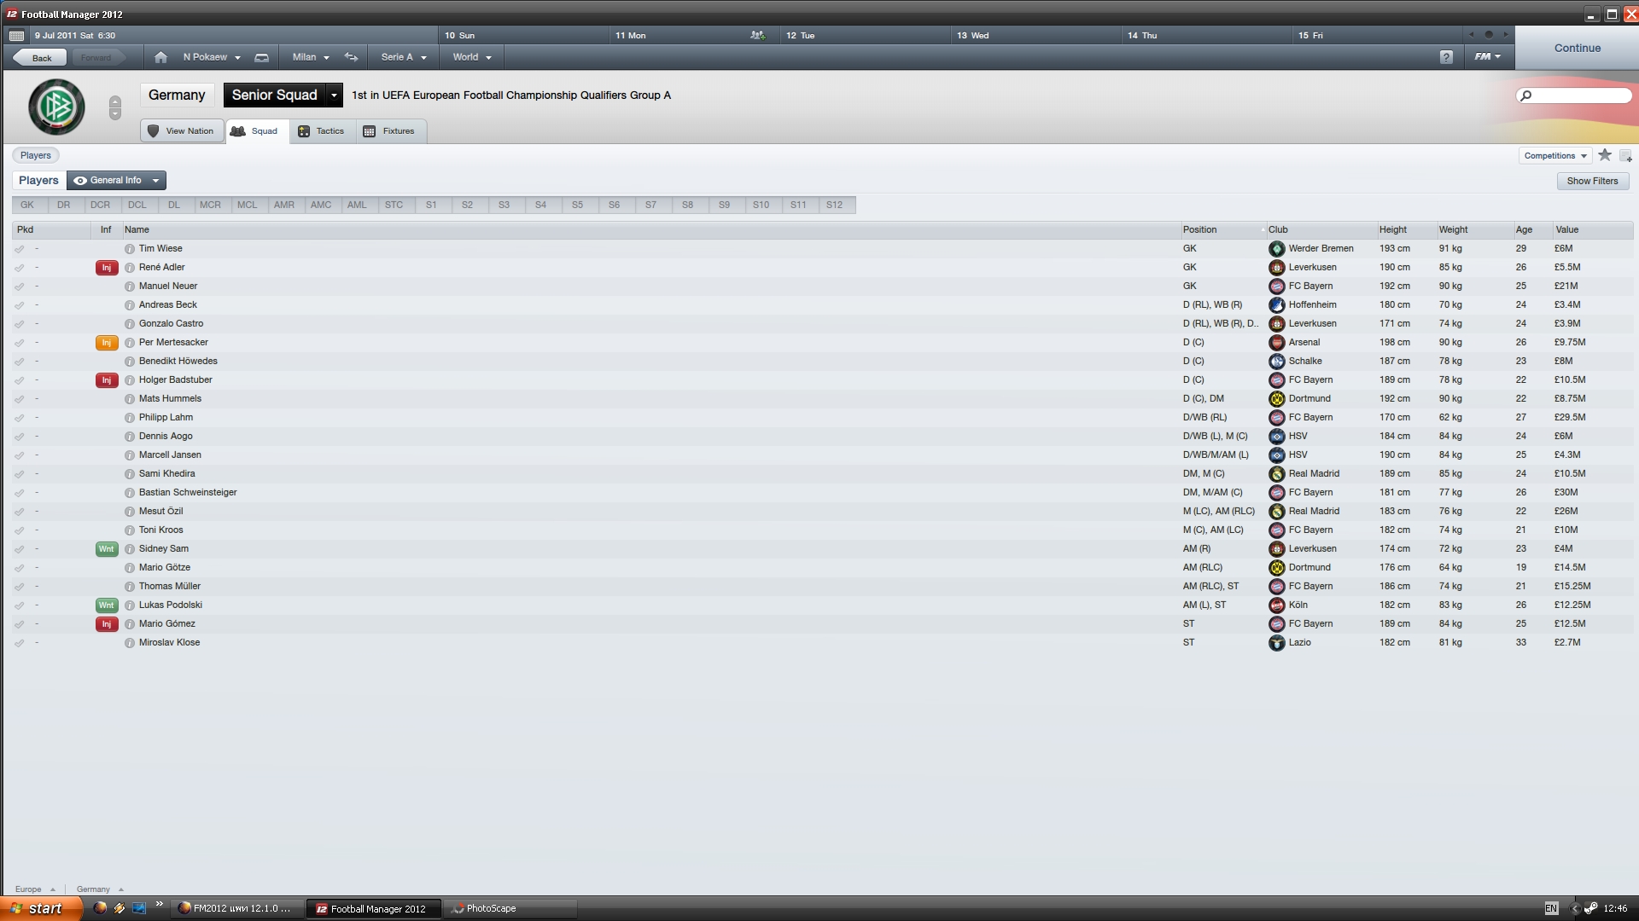Click Lukas Podolski's Wnt status badge
This screenshot has height=921, width=1639.
coord(106,605)
